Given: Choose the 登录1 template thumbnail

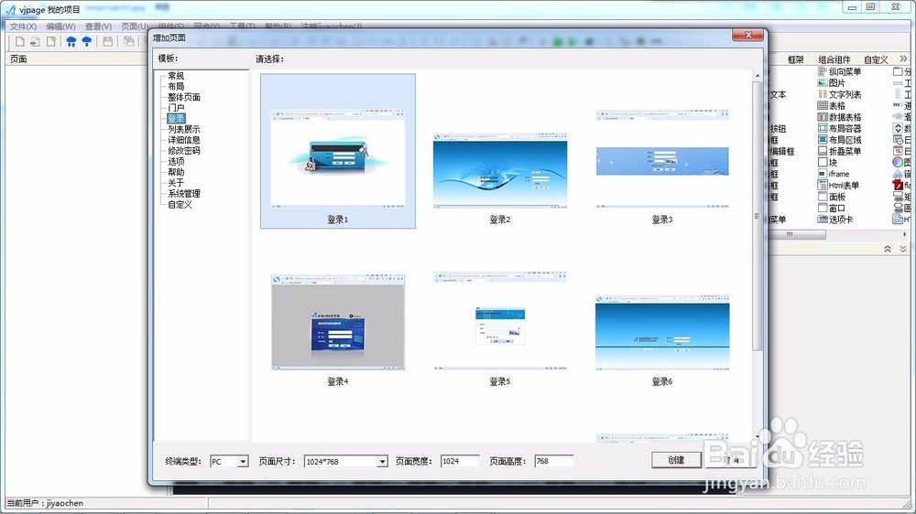Looking at the screenshot, I should [338, 151].
